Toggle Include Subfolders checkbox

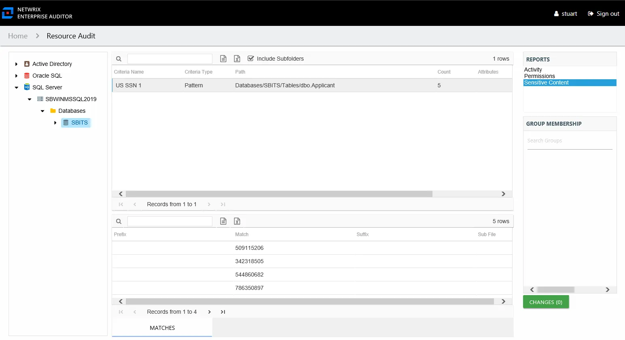[x=251, y=58]
